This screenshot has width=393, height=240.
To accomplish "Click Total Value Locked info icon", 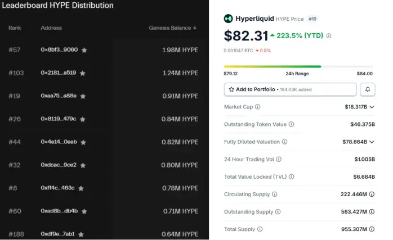I will point(292,176).
